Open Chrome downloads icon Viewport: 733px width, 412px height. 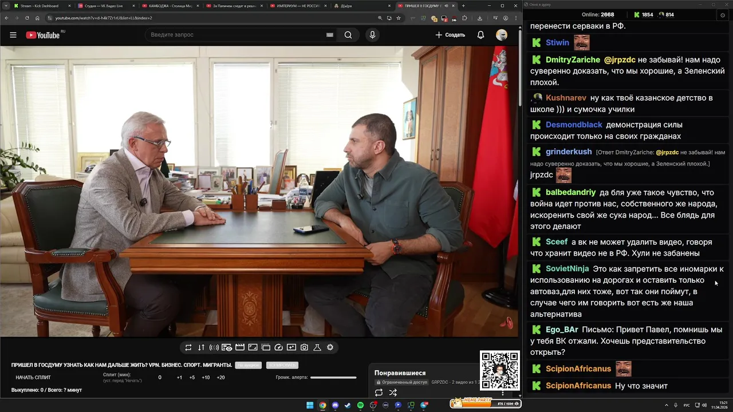pyautogui.click(x=480, y=18)
